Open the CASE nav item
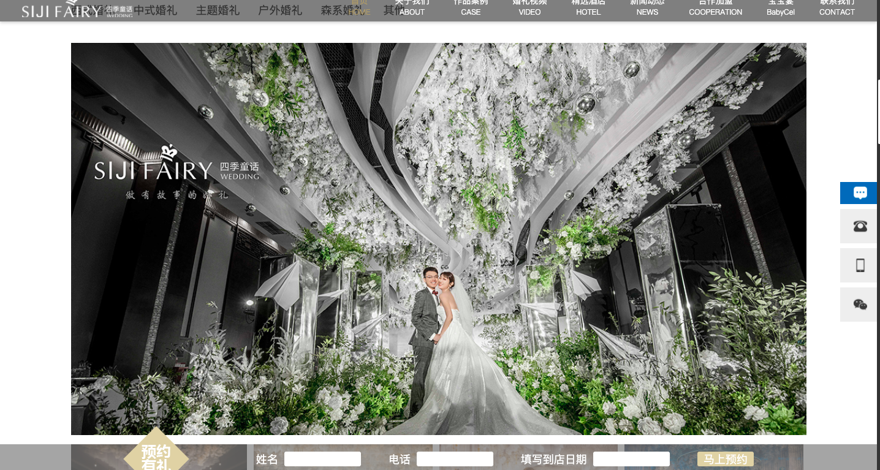The image size is (880, 470). tap(471, 9)
